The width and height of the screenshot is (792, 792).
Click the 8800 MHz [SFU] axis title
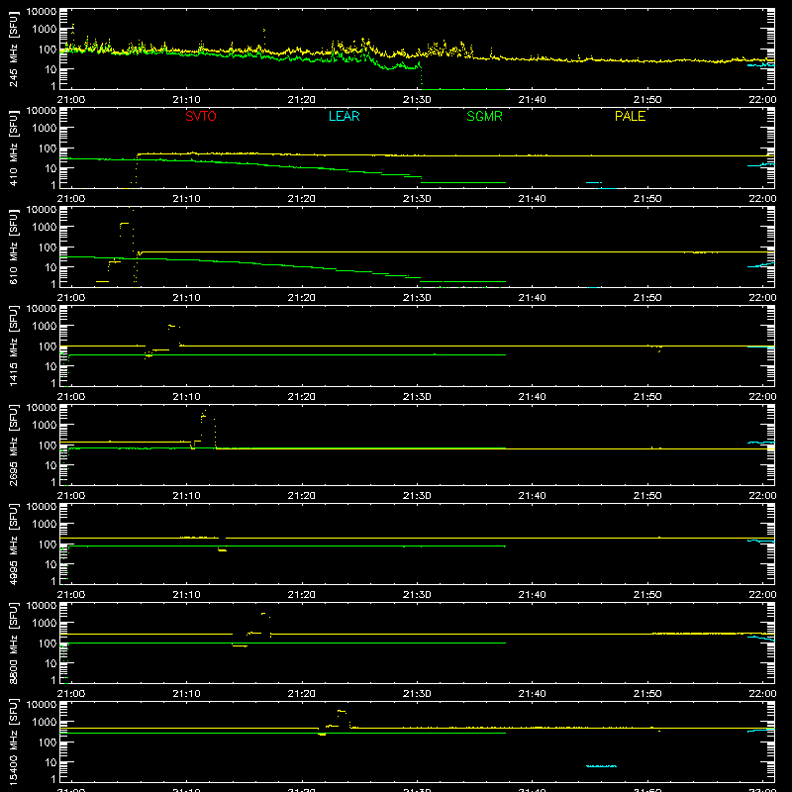click(x=14, y=643)
